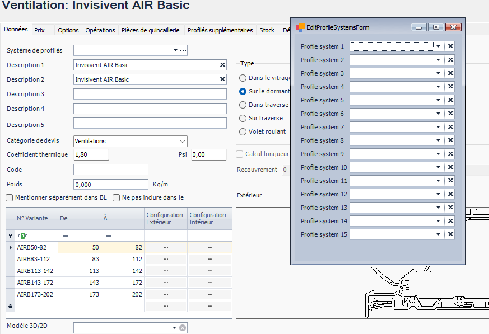Clear the Profile system 7 field
This screenshot has height=334, width=489.
pos(450,127)
